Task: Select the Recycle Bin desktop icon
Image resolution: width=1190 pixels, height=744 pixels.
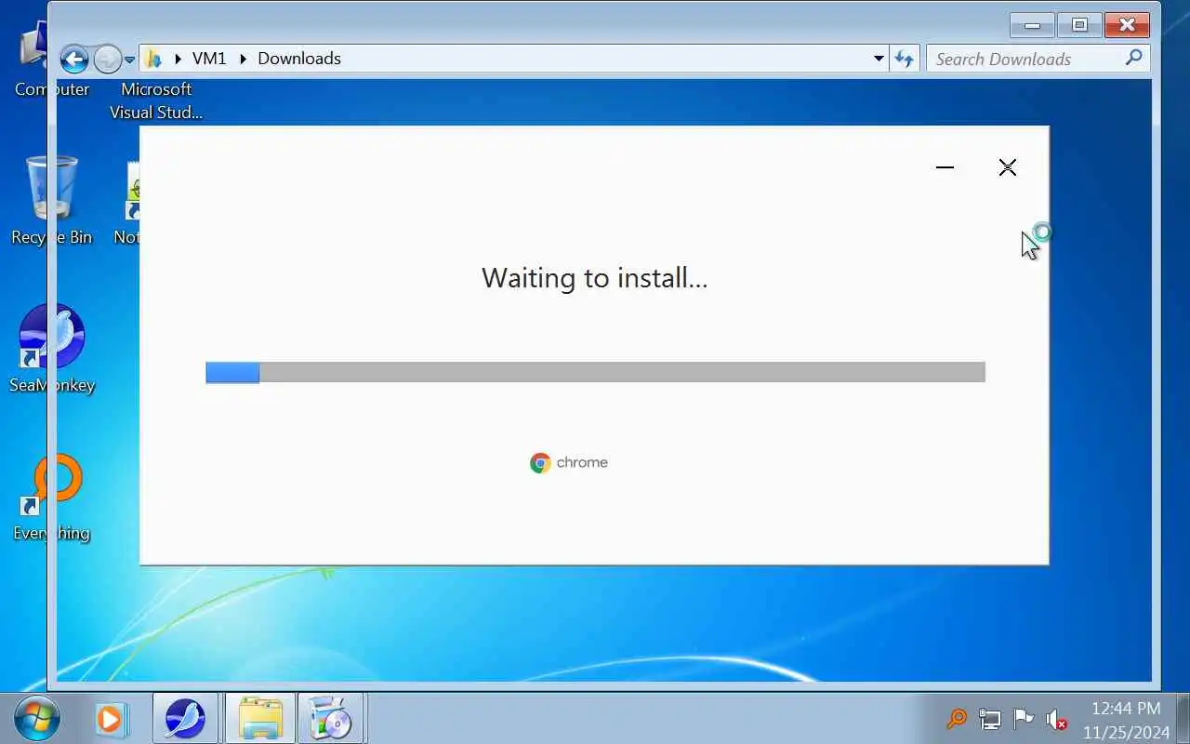Action: pos(51,200)
